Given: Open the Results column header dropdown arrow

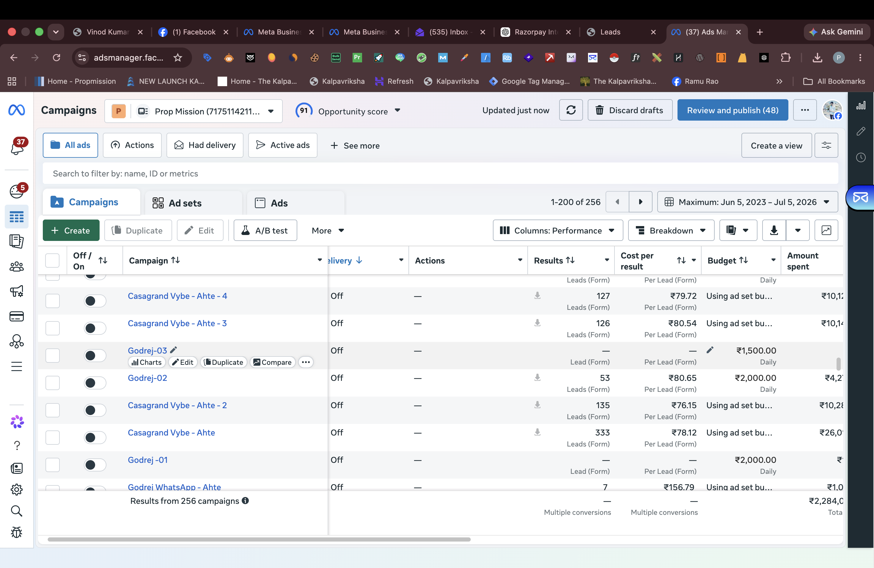Looking at the screenshot, I should point(607,260).
